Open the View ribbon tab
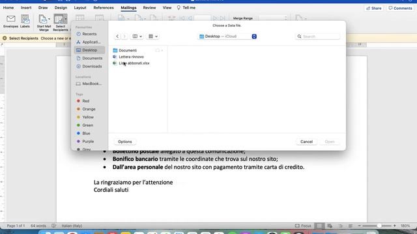The image size is (417, 234). tap(167, 8)
